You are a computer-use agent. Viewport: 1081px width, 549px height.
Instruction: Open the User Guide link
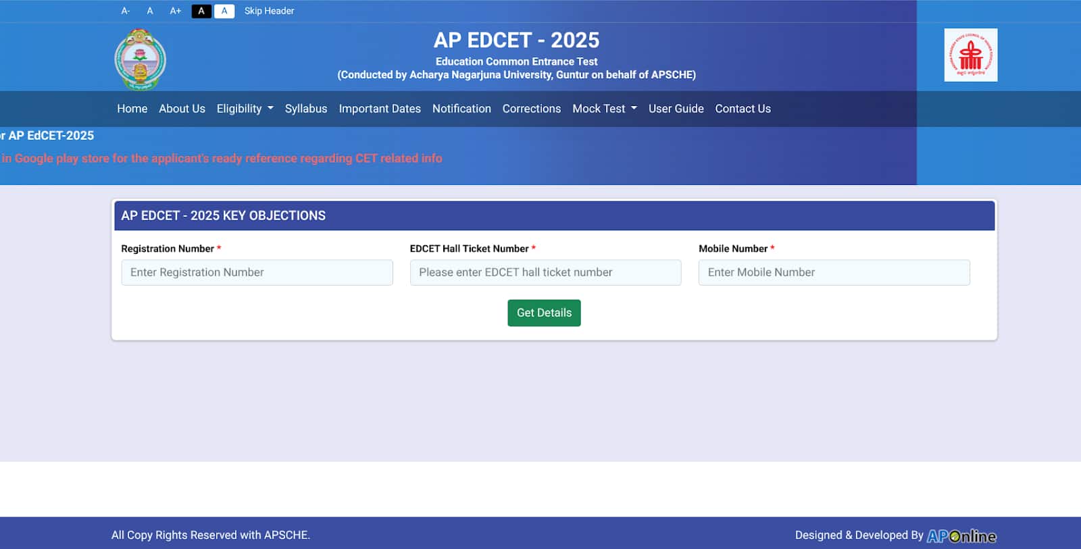tap(676, 109)
